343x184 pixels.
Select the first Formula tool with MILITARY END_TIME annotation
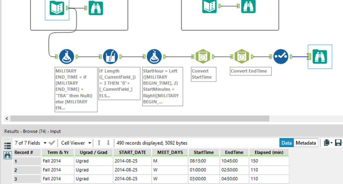coord(67,57)
